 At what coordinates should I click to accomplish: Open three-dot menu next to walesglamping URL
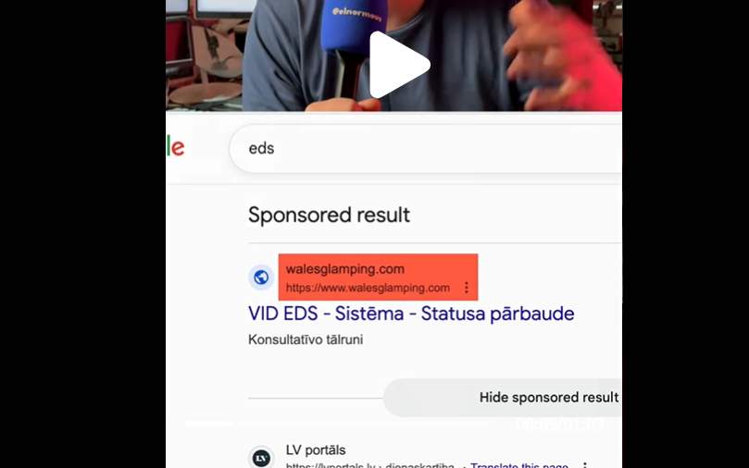point(467,288)
